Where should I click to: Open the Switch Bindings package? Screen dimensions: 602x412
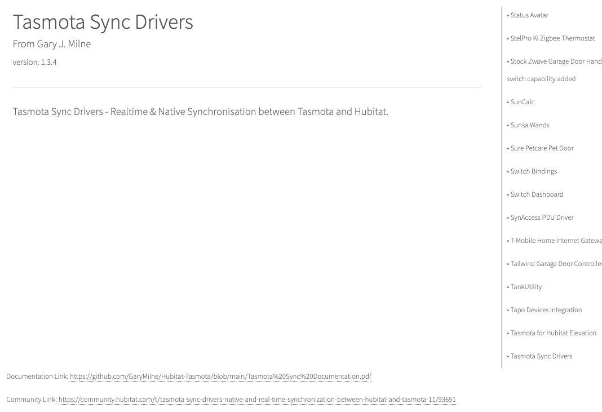tap(534, 171)
